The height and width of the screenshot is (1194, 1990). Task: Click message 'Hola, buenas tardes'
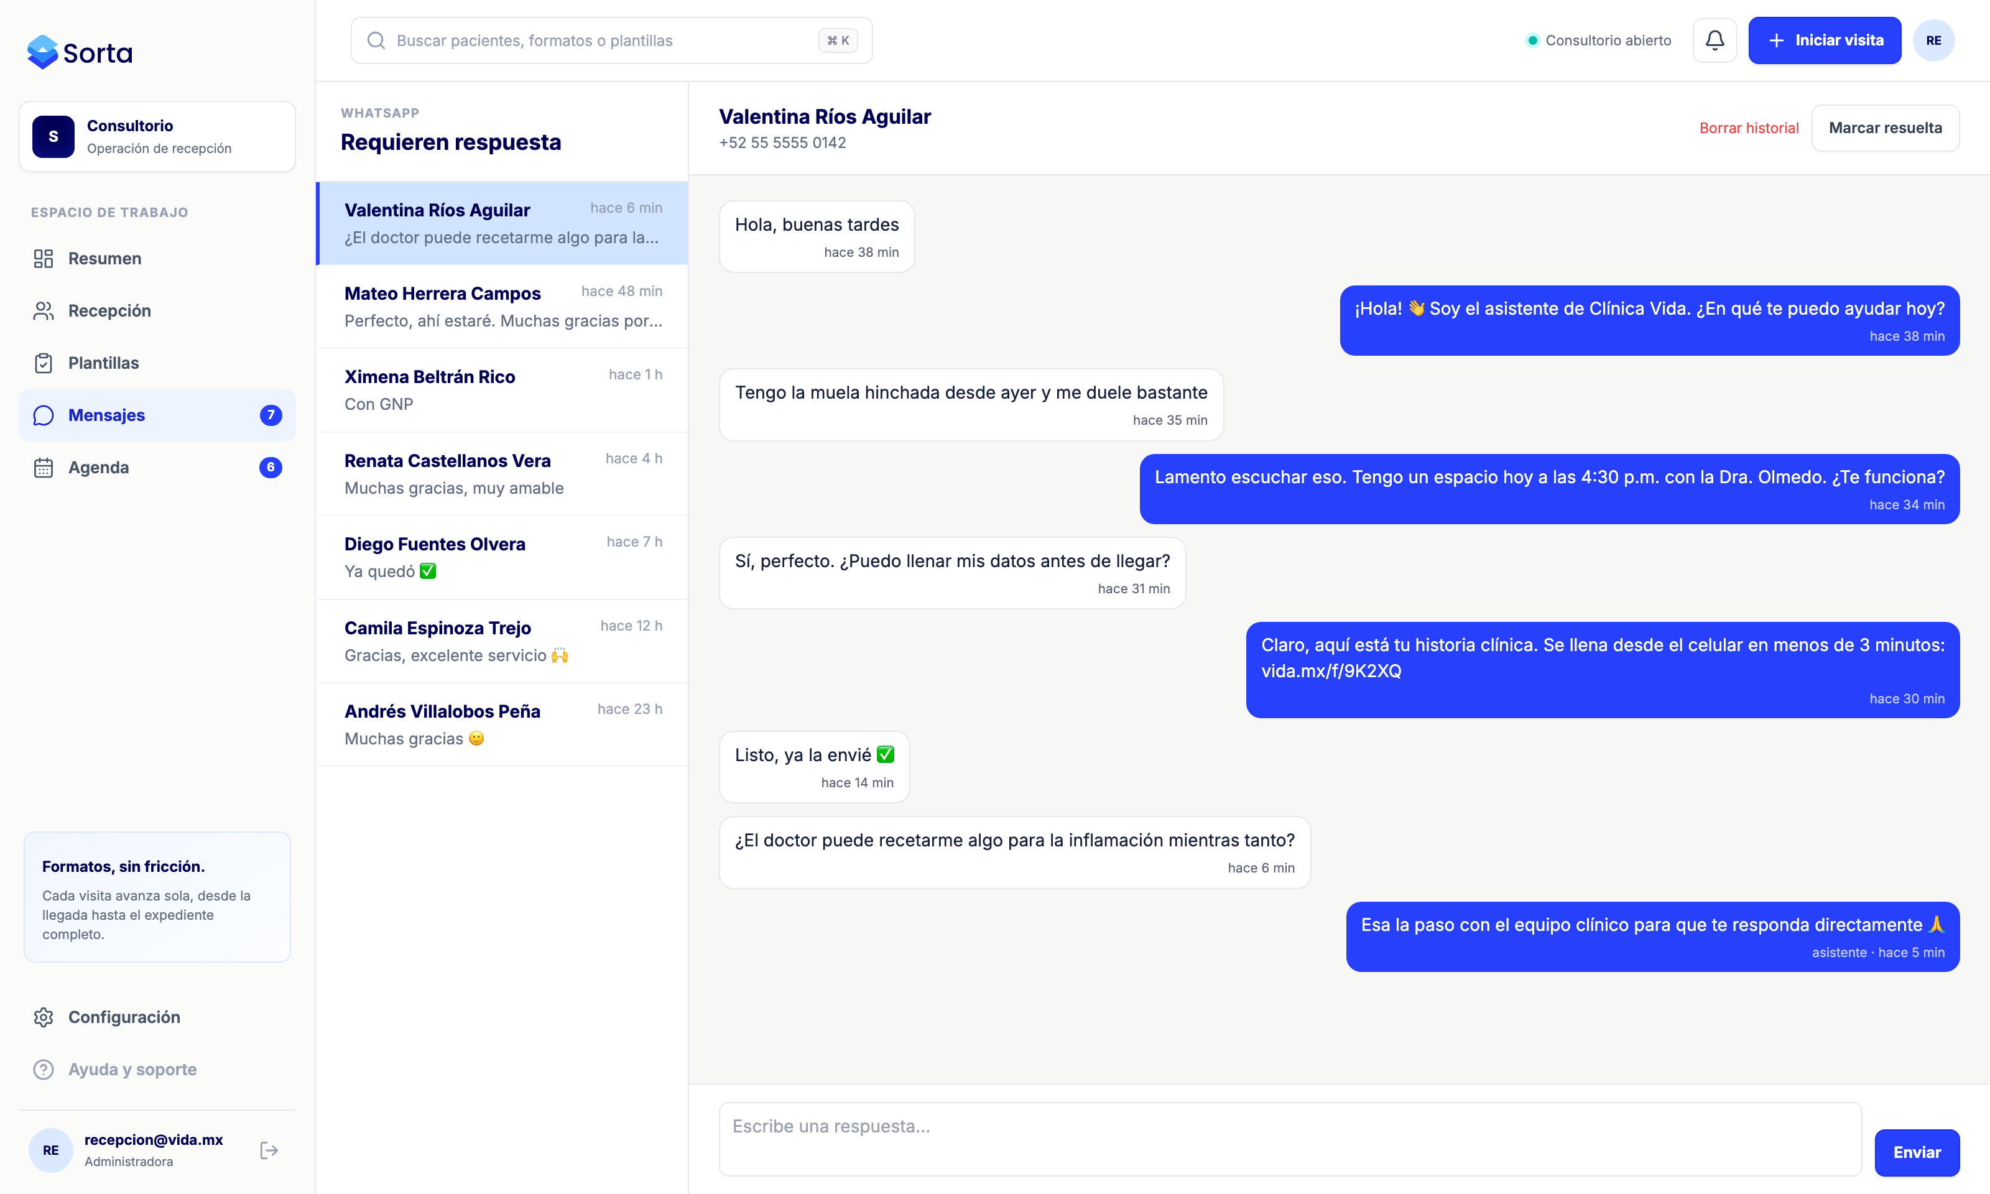pyautogui.click(x=817, y=236)
